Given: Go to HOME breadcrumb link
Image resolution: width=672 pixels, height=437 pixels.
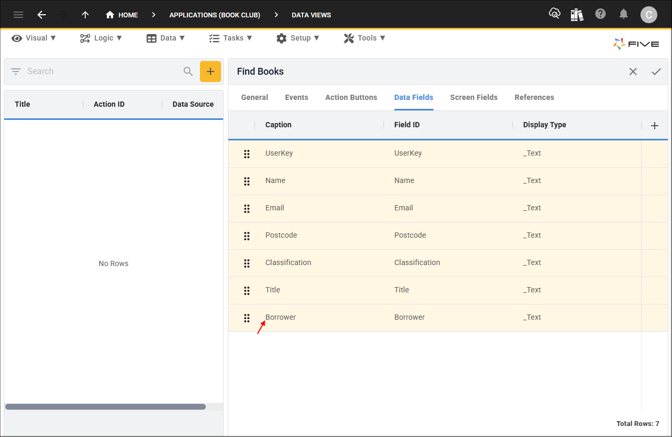Looking at the screenshot, I should tap(122, 15).
